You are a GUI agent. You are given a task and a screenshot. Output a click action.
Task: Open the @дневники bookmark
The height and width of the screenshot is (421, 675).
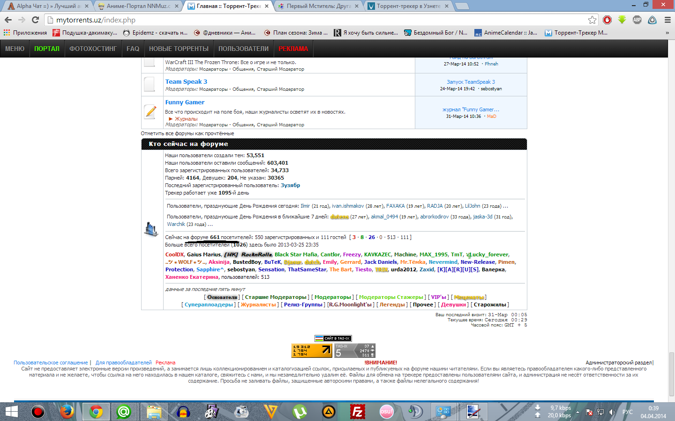224,33
